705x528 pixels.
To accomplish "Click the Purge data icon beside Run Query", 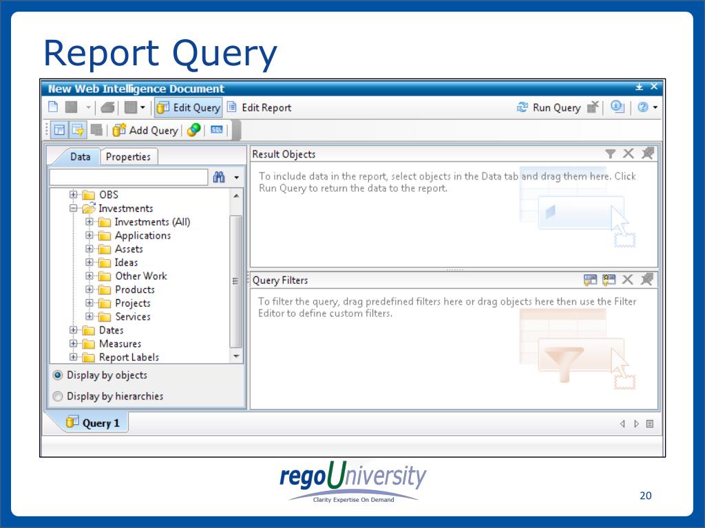I will (593, 107).
